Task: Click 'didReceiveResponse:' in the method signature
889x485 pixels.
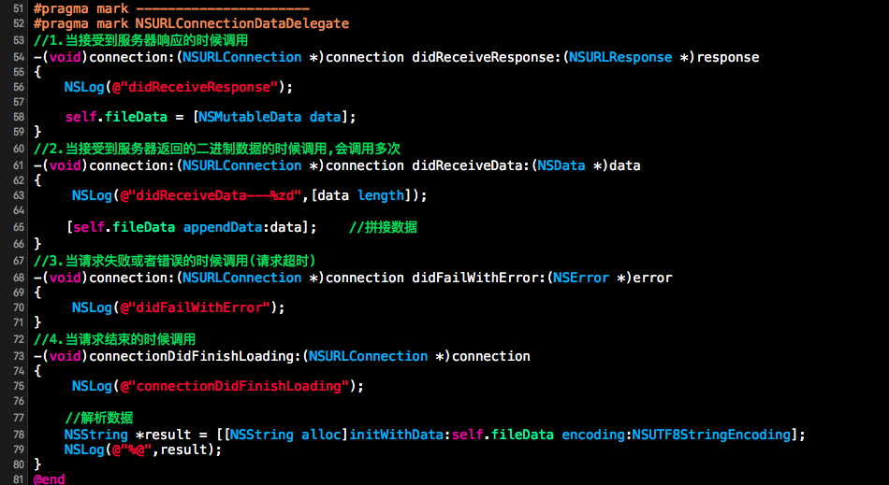Action: 487,57
